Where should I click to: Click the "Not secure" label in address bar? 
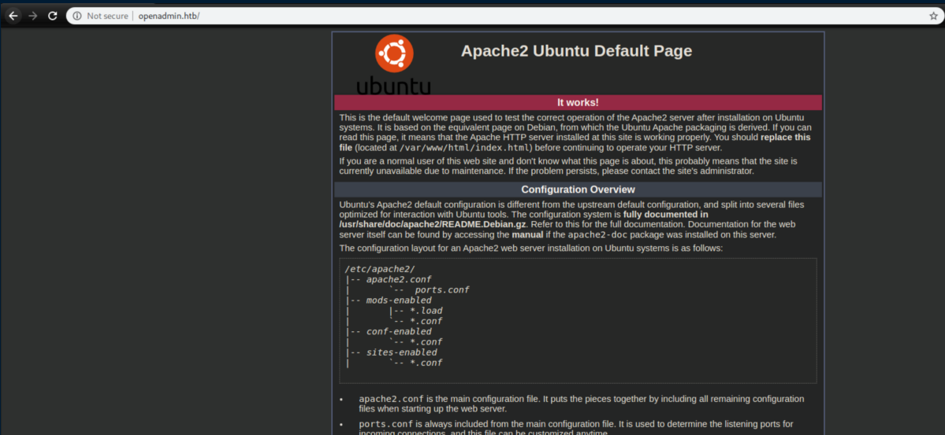coord(107,16)
